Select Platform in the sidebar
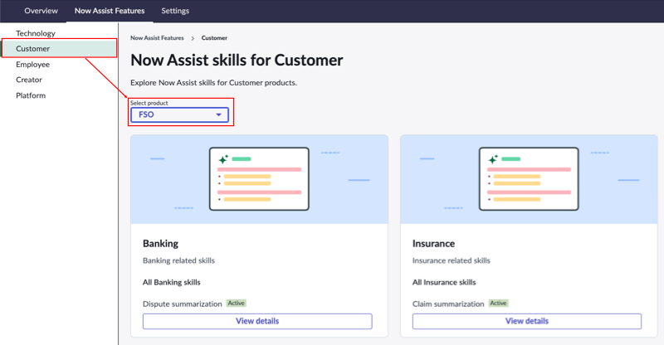Viewport: 664px width, 345px height. point(31,95)
